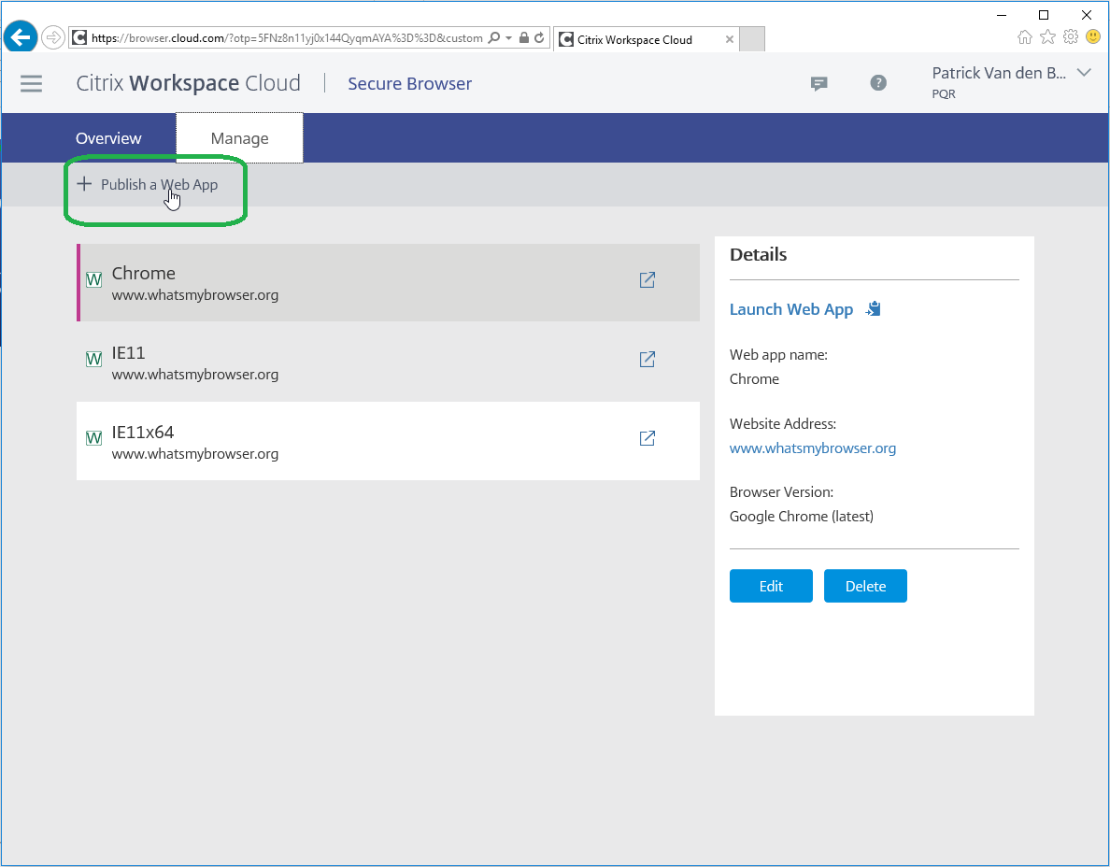Click the PQR customer name under the account
The image size is (1110, 867).
coord(944,94)
